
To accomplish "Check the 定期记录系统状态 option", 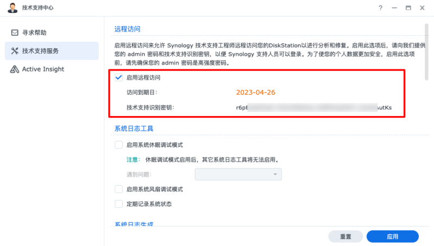I will pos(119,204).
